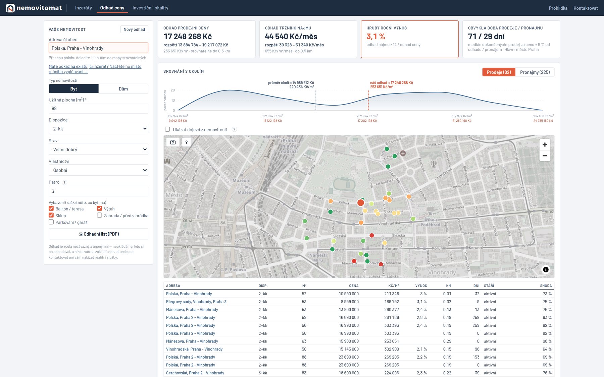Select the large red map marker
Screen dimensions: 604x377
(361, 202)
